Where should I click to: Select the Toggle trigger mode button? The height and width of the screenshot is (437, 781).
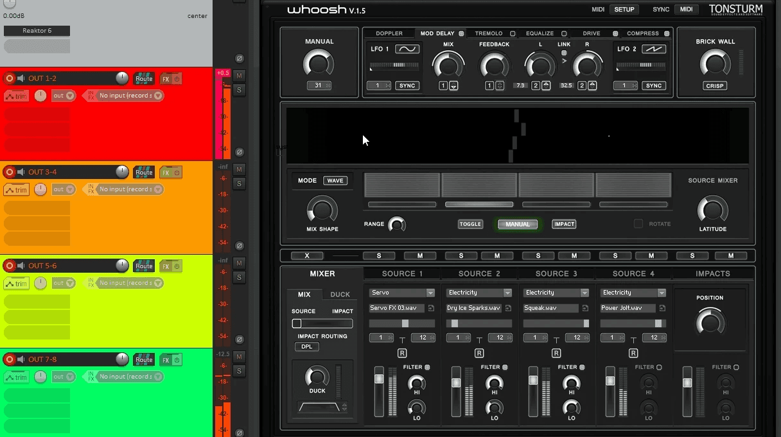point(470,224)
